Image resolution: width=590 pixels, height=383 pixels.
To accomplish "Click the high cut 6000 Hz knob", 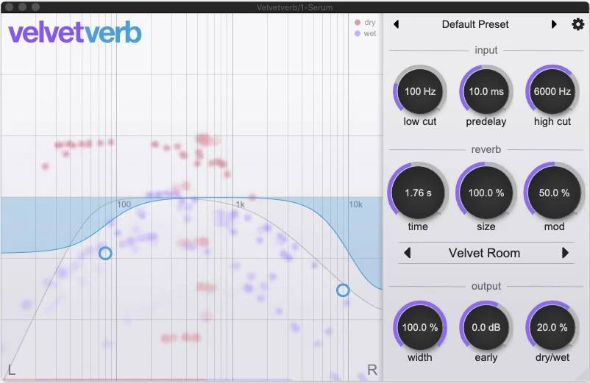I will coord(552,92).
